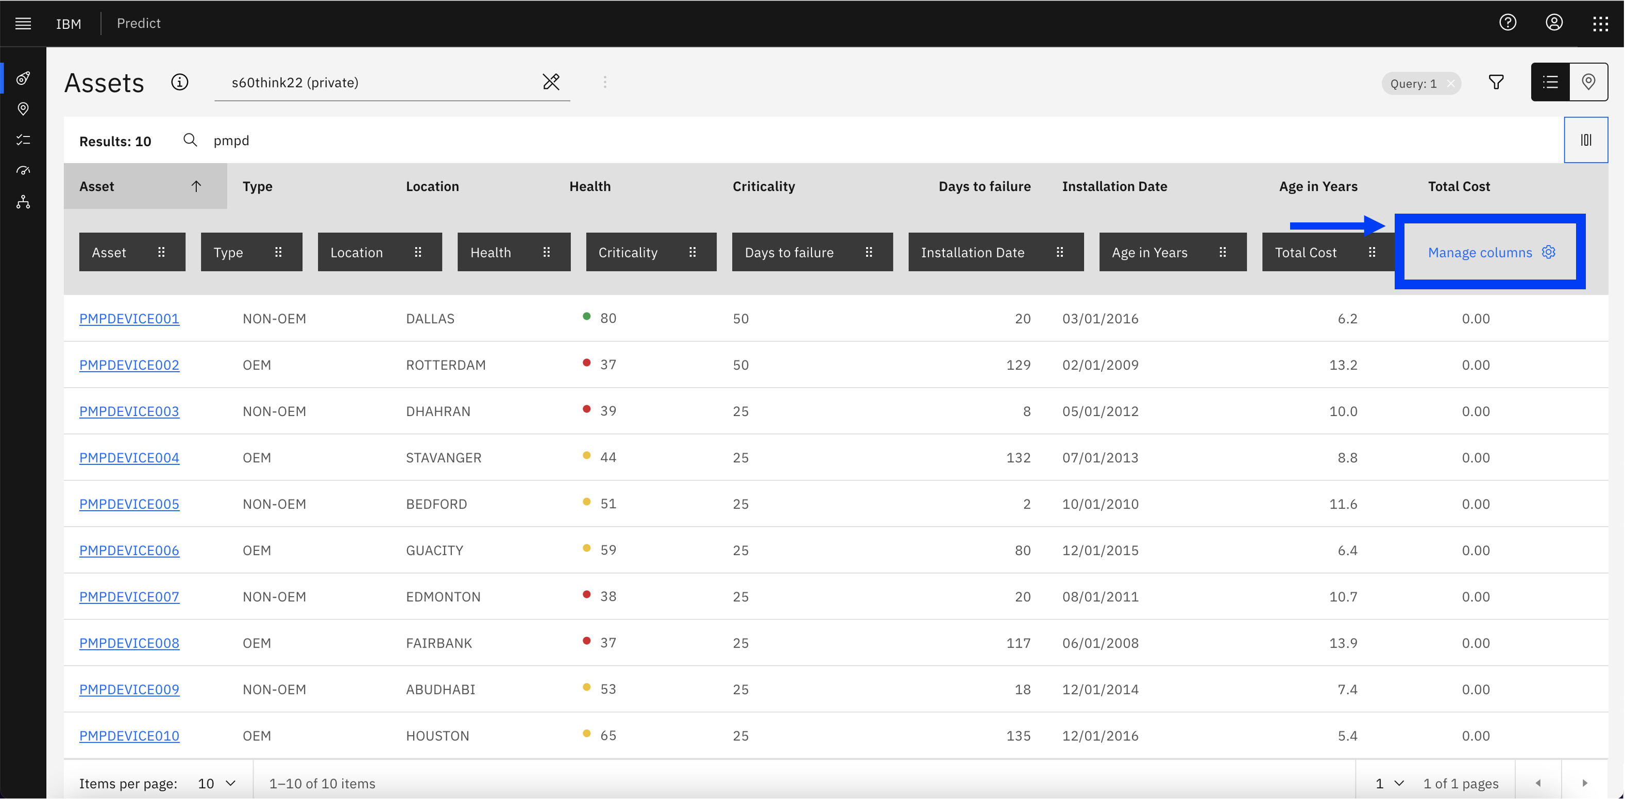Click the Type column chip

(x=251, y=252)
